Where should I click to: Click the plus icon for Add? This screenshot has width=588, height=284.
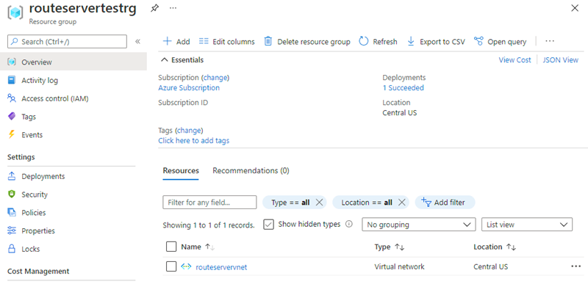pyautogui.click(x=168, y=41)
